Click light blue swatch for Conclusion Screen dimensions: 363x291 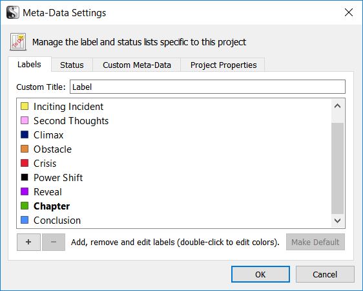click(x=25, y=220)
